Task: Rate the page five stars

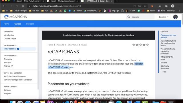Action: pyautogui.click(x=148, y=45)
